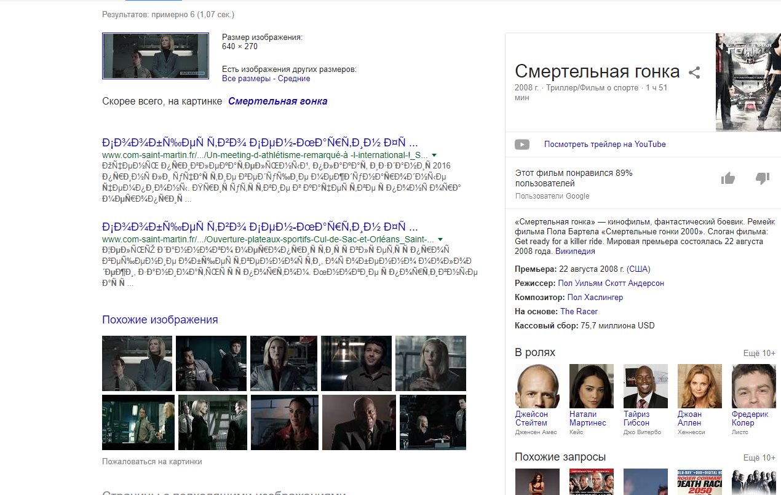Screen dimensions: 781x495
Task: Click the thumbs up like icon
Action: pos(728,178)
